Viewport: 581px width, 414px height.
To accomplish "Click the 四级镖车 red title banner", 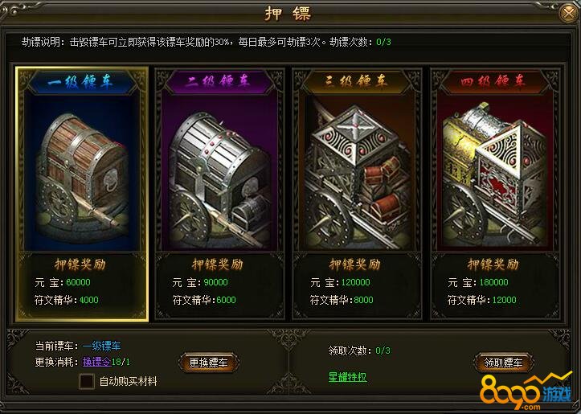I will [495, 81].
